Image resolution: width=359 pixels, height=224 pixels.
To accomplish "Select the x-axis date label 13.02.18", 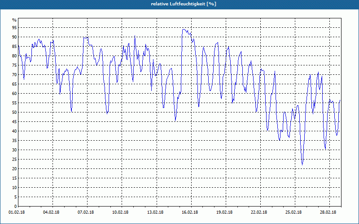I will [x=155, y=212].
